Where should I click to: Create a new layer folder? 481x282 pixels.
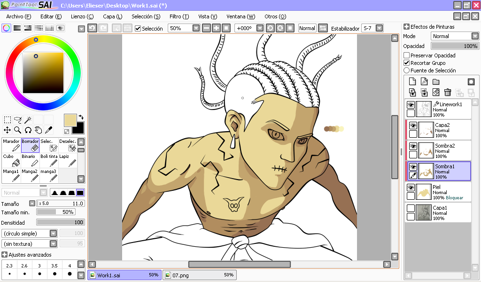(x=436, y=82)
